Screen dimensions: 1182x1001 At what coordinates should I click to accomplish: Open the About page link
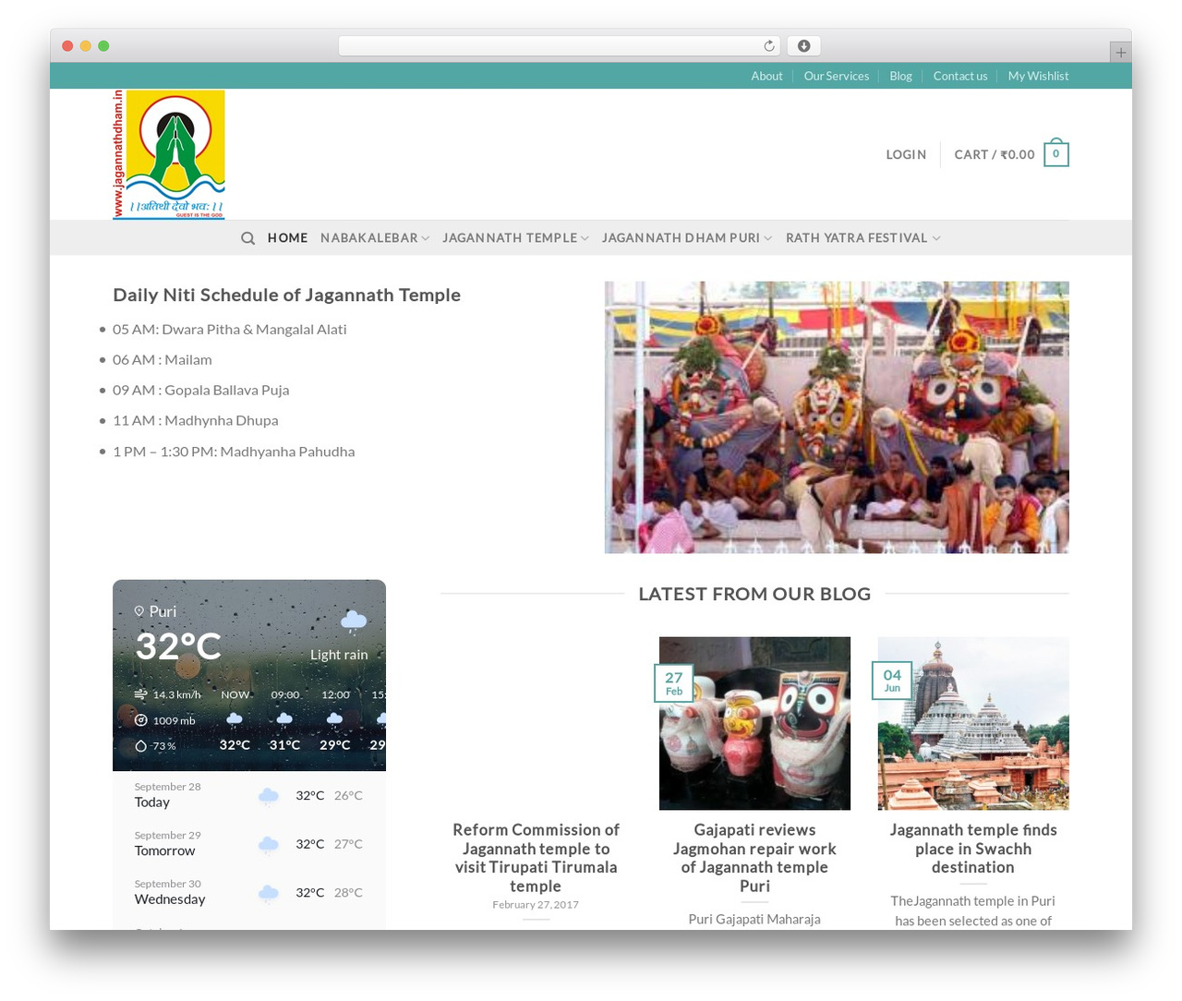[766, 77]
